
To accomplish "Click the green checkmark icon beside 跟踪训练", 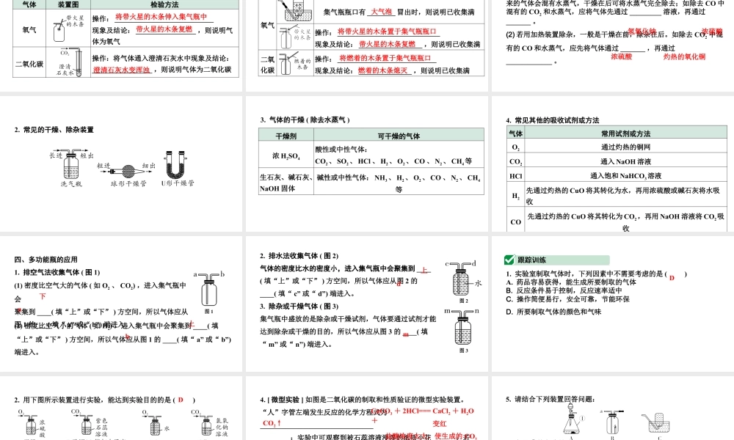I will pyautogui.click(x=509, y=260).
